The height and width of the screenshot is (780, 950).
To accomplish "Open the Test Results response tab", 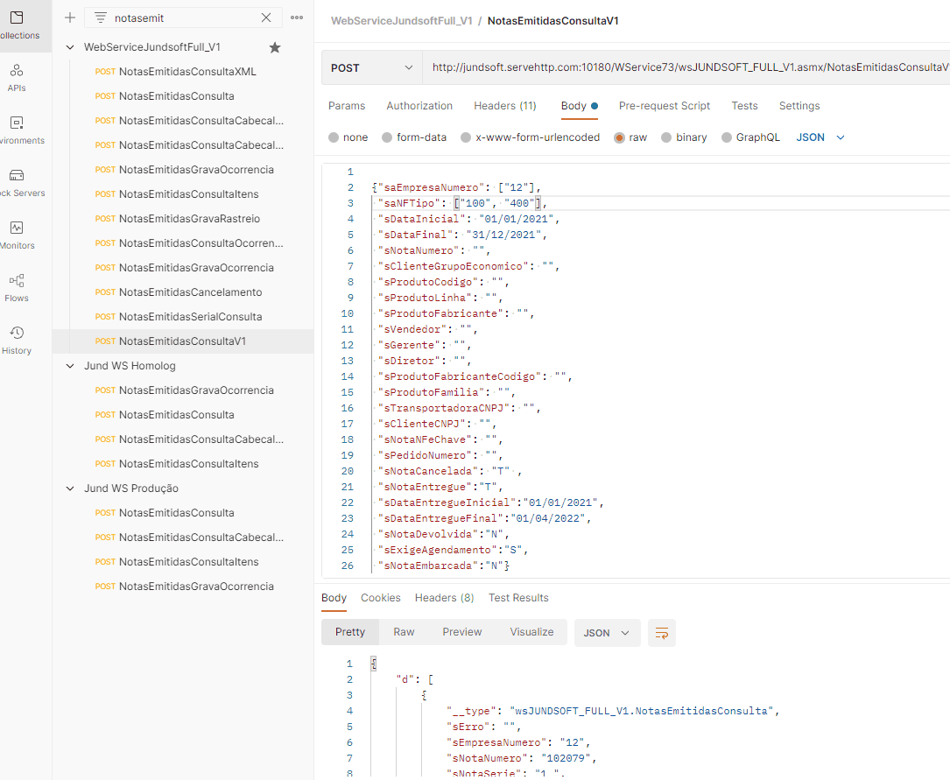I will point(518,598).
